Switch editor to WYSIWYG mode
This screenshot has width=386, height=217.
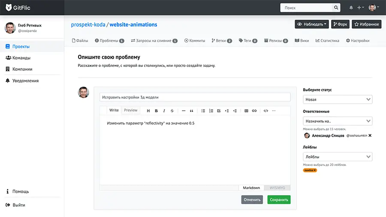277,188
